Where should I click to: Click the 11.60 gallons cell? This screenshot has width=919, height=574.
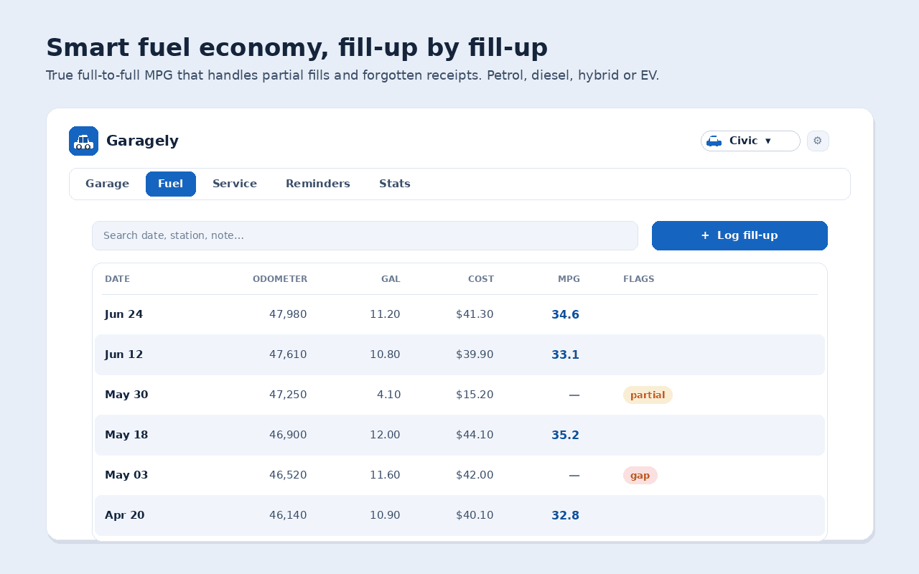[x=385, y=475]
